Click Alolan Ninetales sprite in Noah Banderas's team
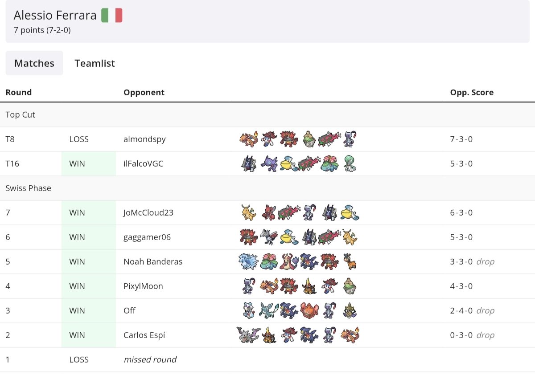Screen dimensions: 535x375 tap(248, 262)
